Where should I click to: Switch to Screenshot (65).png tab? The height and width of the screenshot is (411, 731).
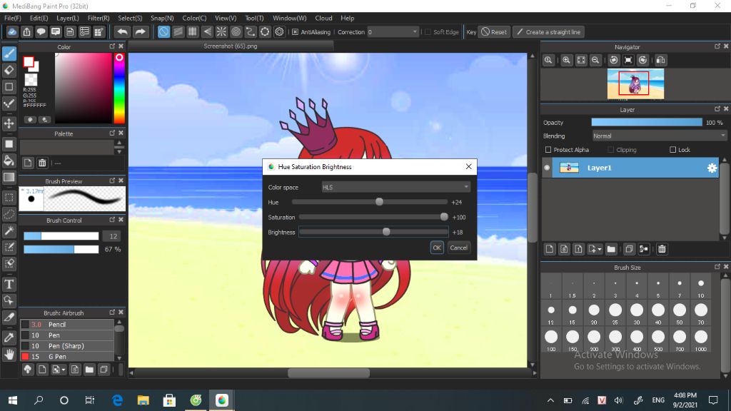(231, 46)
